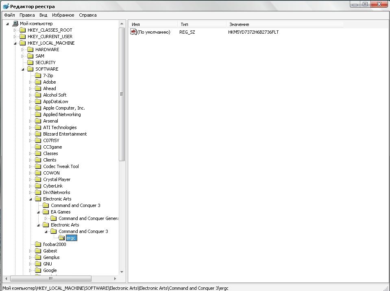This screenshot has width=390, height=291.
Task: Open the Справка menu
Action: tap(87, 15)
